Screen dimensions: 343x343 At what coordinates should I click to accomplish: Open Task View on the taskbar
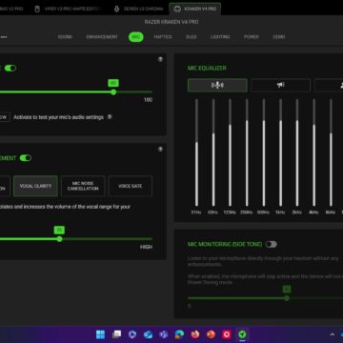tap(116, 334)
